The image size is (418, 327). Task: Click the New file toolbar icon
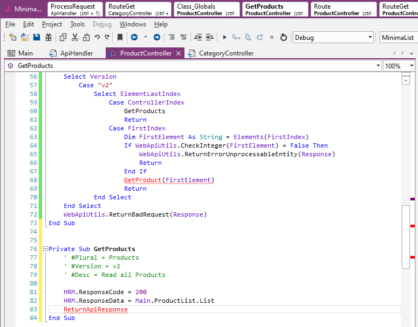pos(13,37)
